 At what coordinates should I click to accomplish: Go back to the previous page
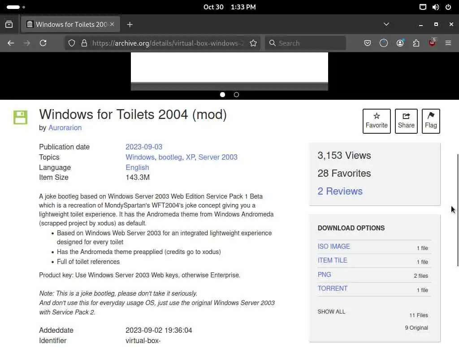(11, 43)
